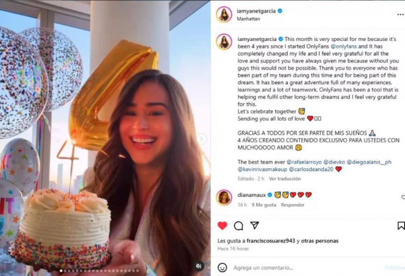
Task: Open dianamaux's profile avatar
Action: (x=224, y=197)
